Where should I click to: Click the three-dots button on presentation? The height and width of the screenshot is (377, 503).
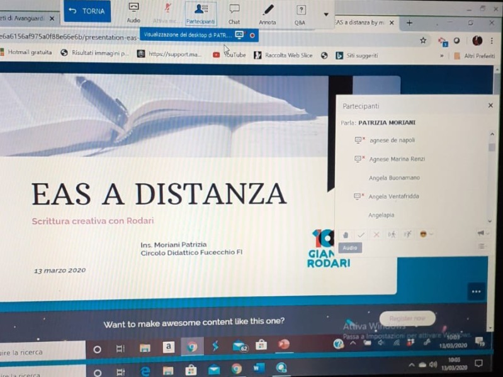coord(476,291)
